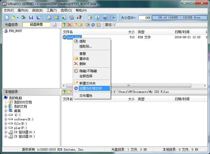The width and height of the screenshot is (210, 154).
Task: Choose 设置为引导文件 in the context menu
Action: (92, 88)
